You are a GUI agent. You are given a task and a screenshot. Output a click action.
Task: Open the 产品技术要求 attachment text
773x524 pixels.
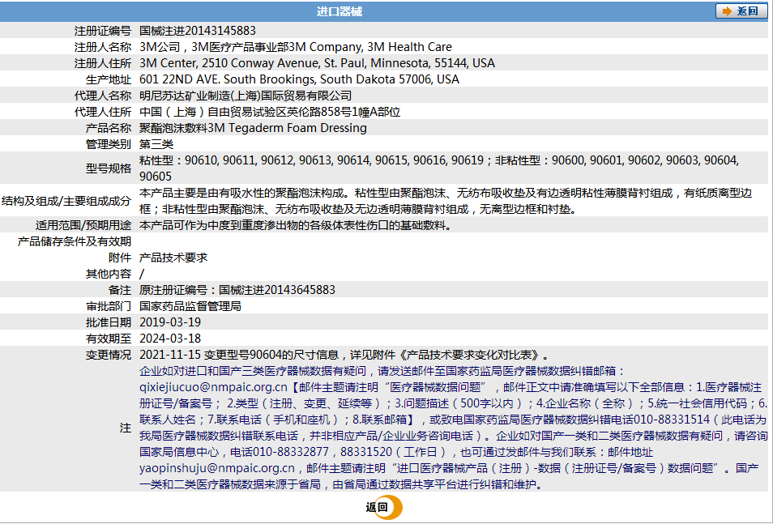point(173,258)
